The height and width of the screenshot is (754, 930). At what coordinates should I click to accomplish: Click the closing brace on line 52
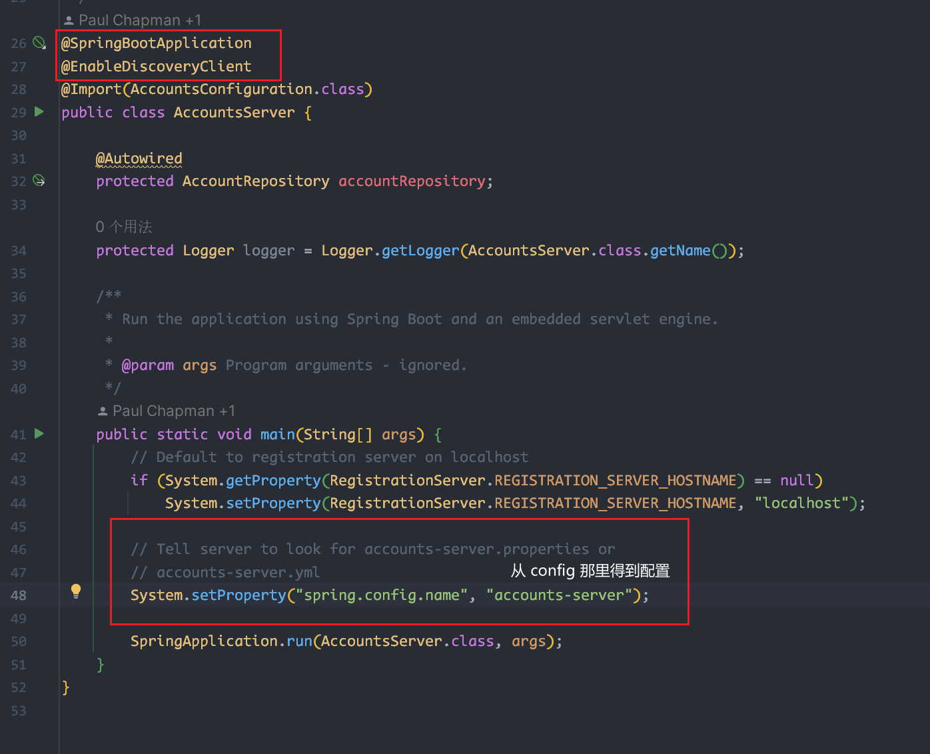point(65,687)
